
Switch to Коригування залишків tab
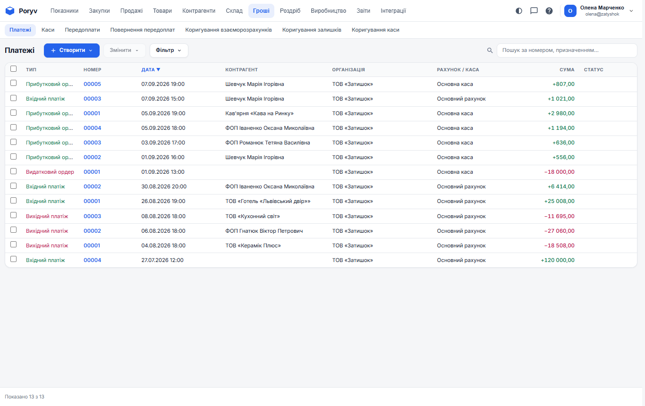click(312, 30)
